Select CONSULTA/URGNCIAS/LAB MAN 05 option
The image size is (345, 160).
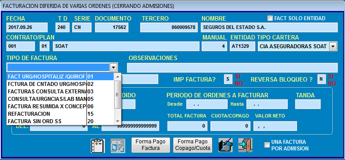point(60,99)
